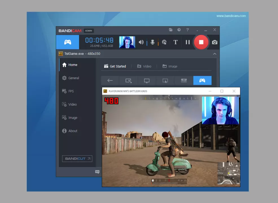The width and height of the screenshot is (278, 203).
Task: Switch to the Video tab in Home
Action: [x=144, y=66]
